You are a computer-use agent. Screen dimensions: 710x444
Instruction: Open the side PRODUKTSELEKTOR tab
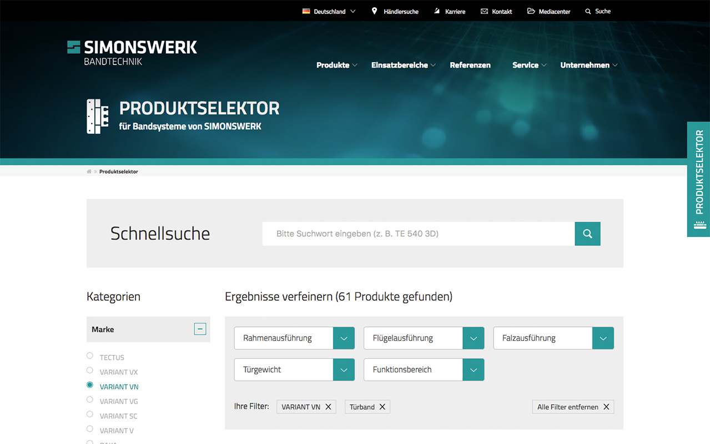698,179
